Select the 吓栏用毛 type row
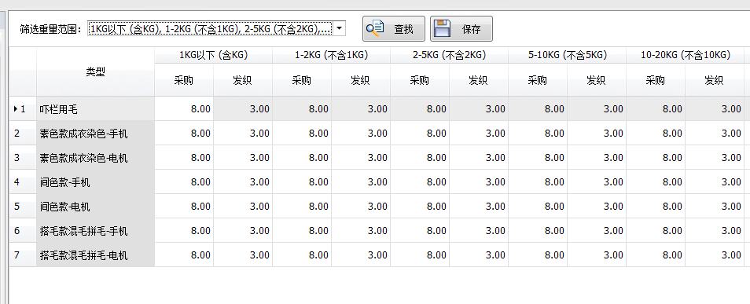The width and height of the screenshot is (750, 304). coord(96,109)
